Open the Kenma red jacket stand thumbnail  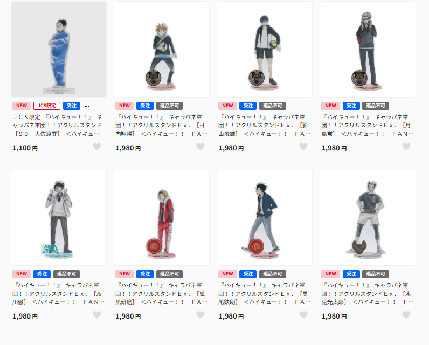tap(162, 218)
